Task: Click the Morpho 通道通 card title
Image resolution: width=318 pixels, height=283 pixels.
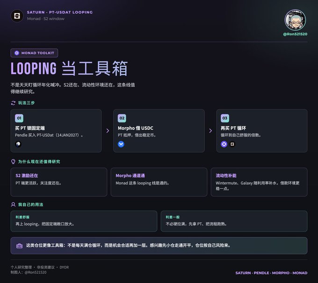Action: click(x=130, y=176)
